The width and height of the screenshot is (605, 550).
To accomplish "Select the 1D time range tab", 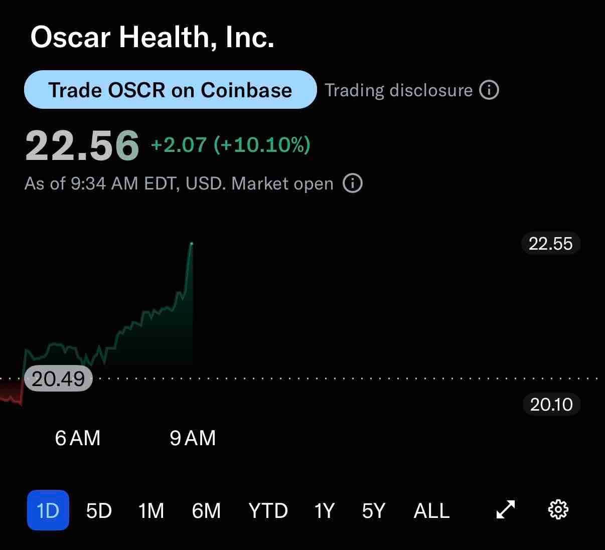I will tap(48, 510).
